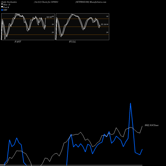Click the 80 axis label in FULL chart
Screen dimensions: 166x166
click(x=107, y=16)
